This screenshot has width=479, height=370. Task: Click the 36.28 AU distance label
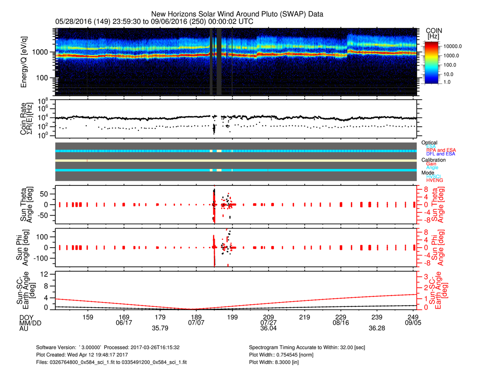[x=377, y=328]
